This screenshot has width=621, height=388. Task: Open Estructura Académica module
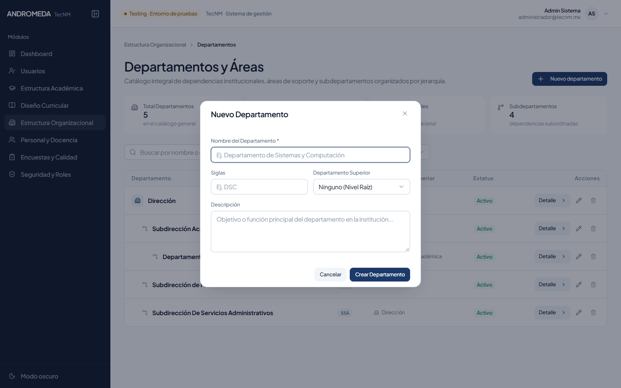pos(55,88)
